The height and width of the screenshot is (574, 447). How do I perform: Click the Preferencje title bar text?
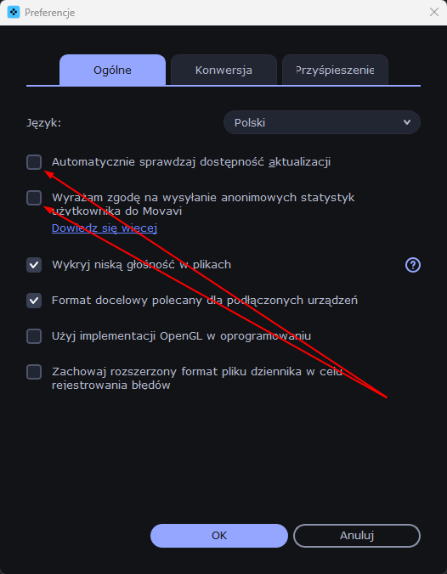point(50,13)
